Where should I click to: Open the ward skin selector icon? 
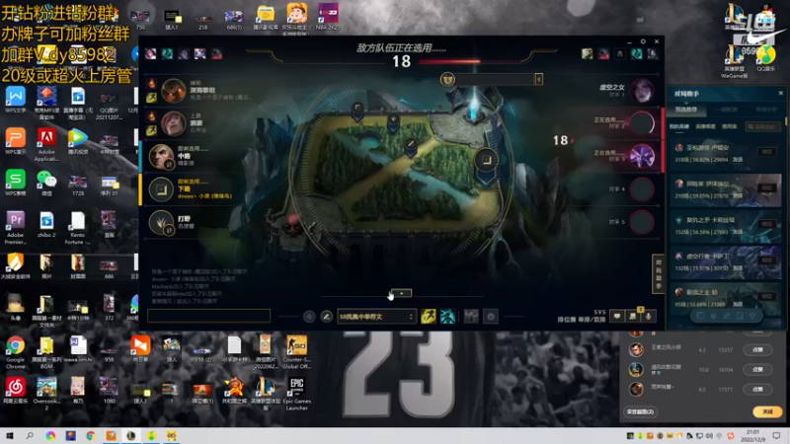pos(471,316)
